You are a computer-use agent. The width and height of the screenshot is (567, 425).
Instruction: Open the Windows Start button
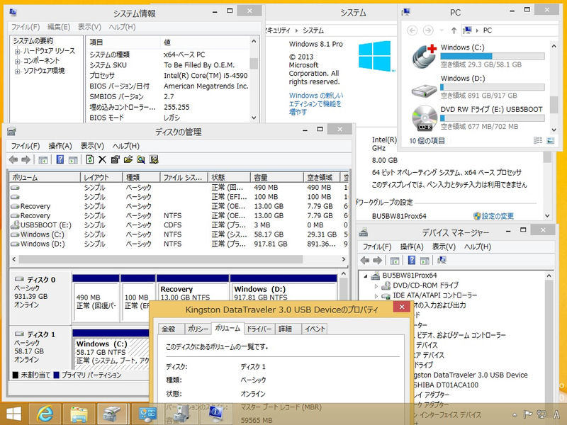13,414
